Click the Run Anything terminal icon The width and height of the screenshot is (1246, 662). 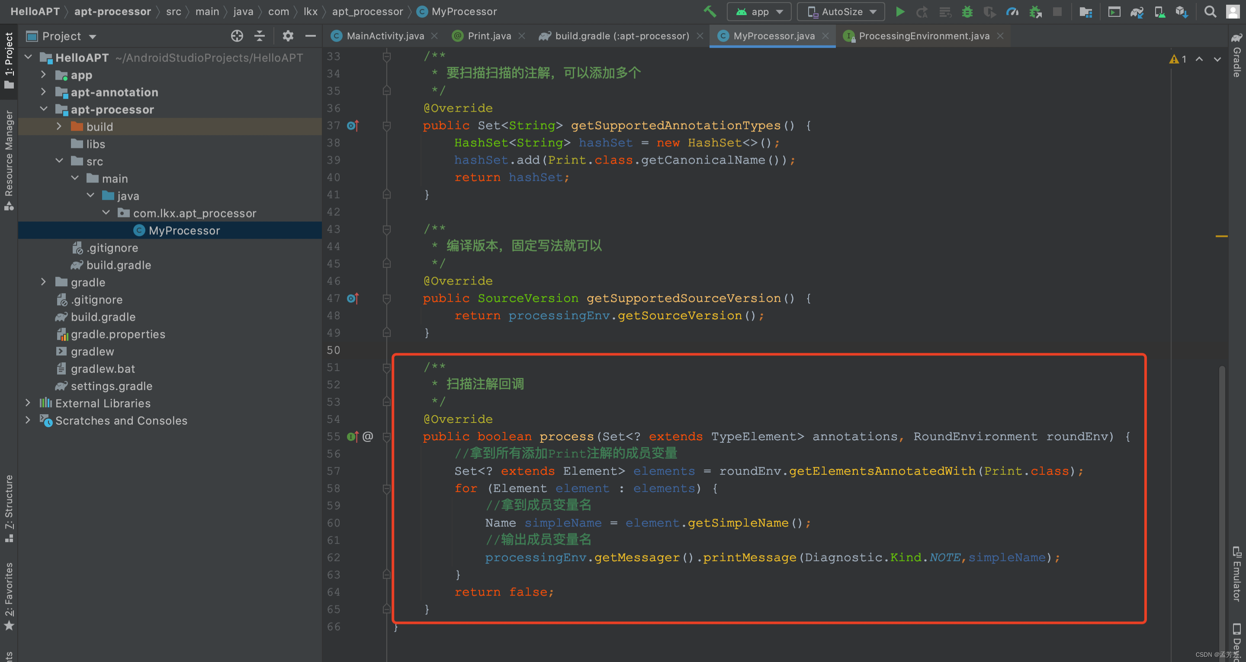point(1114,12)
